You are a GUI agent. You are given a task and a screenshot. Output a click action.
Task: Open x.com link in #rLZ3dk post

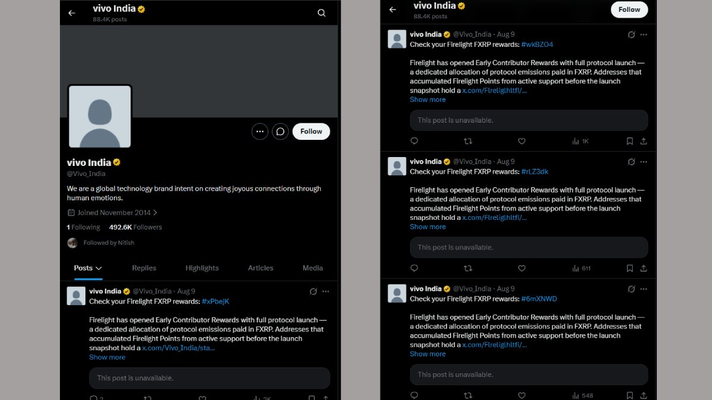(x=495, y=217)
